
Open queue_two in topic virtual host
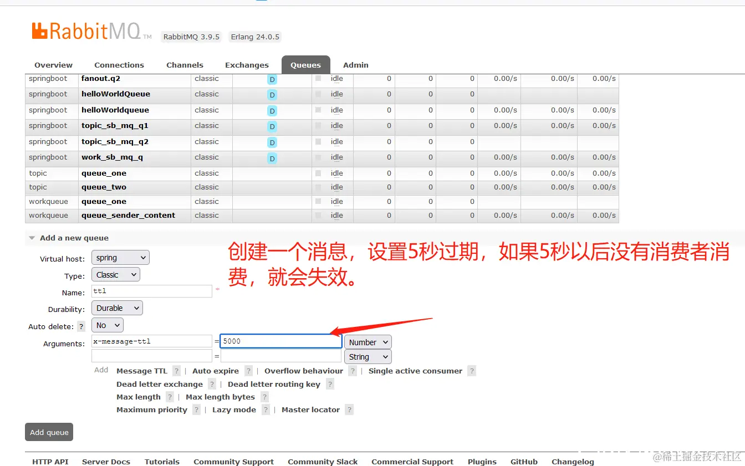(104, 187)
